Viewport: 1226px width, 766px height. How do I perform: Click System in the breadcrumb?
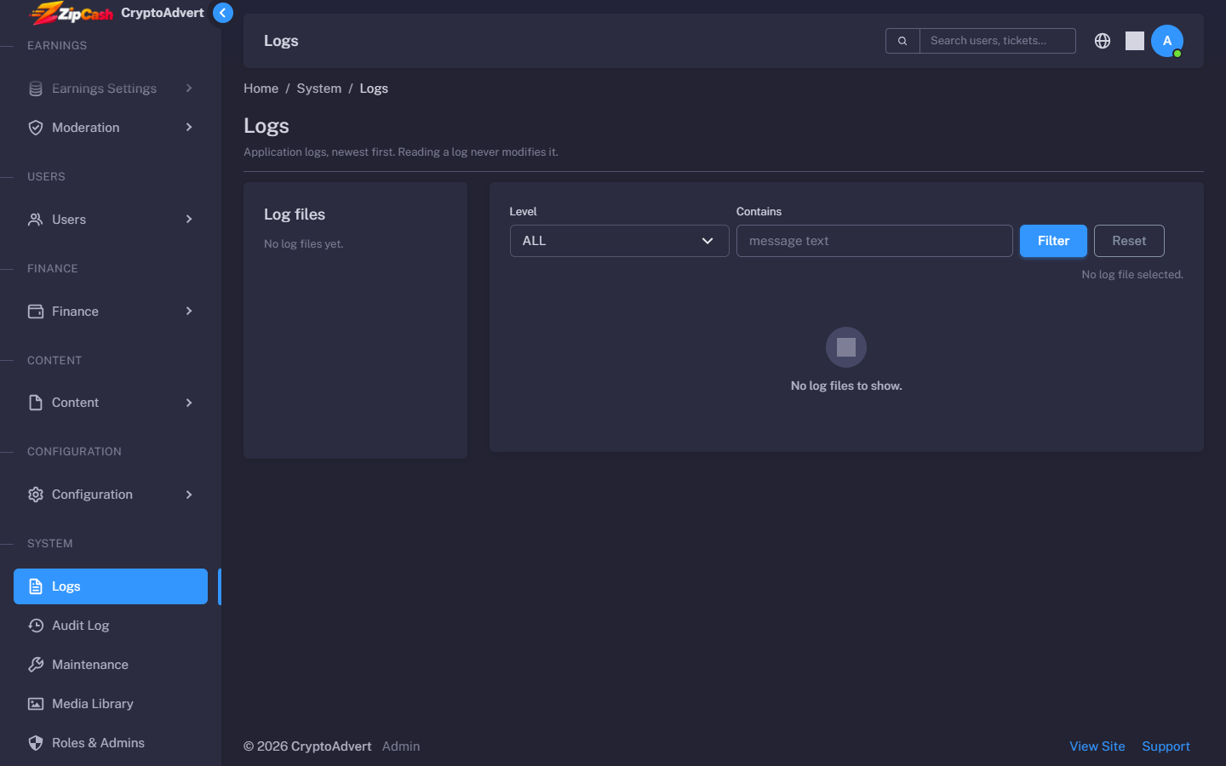319,89
